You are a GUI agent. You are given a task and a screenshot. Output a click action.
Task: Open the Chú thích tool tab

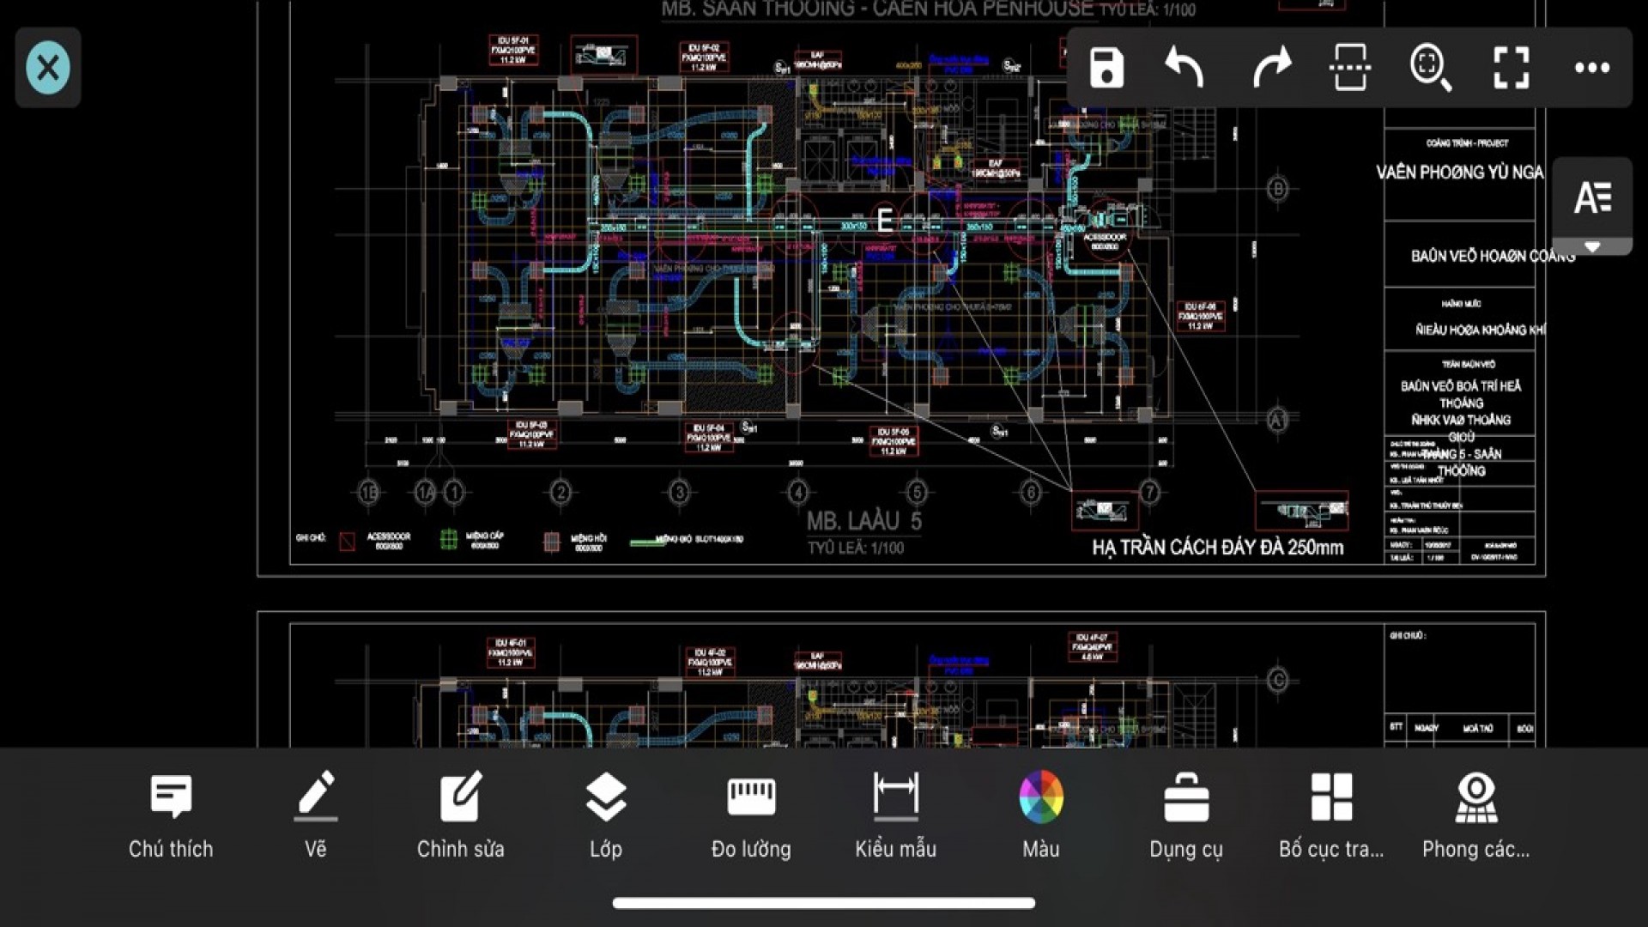pyautogui.click(x=171, y=815)
